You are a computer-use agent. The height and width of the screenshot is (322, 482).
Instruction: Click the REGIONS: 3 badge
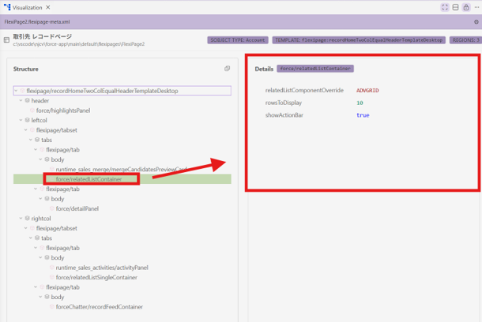[465, 40]
